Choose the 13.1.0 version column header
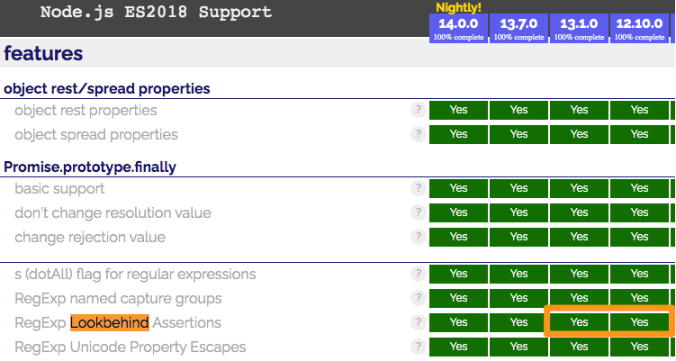676x361 pixels. 579,28
